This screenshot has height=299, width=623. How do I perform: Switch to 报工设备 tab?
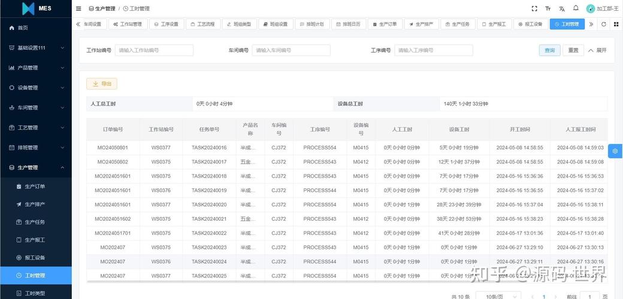(530, 24)
